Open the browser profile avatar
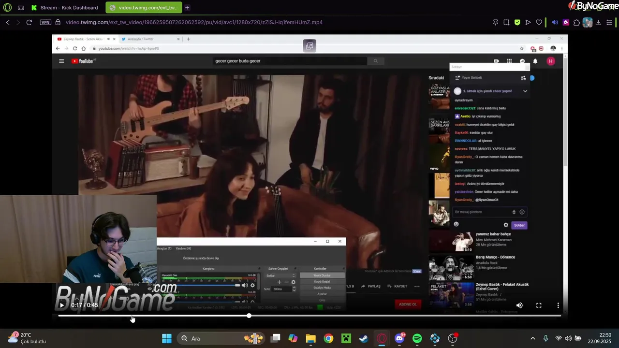 click(x=588, y=22)
